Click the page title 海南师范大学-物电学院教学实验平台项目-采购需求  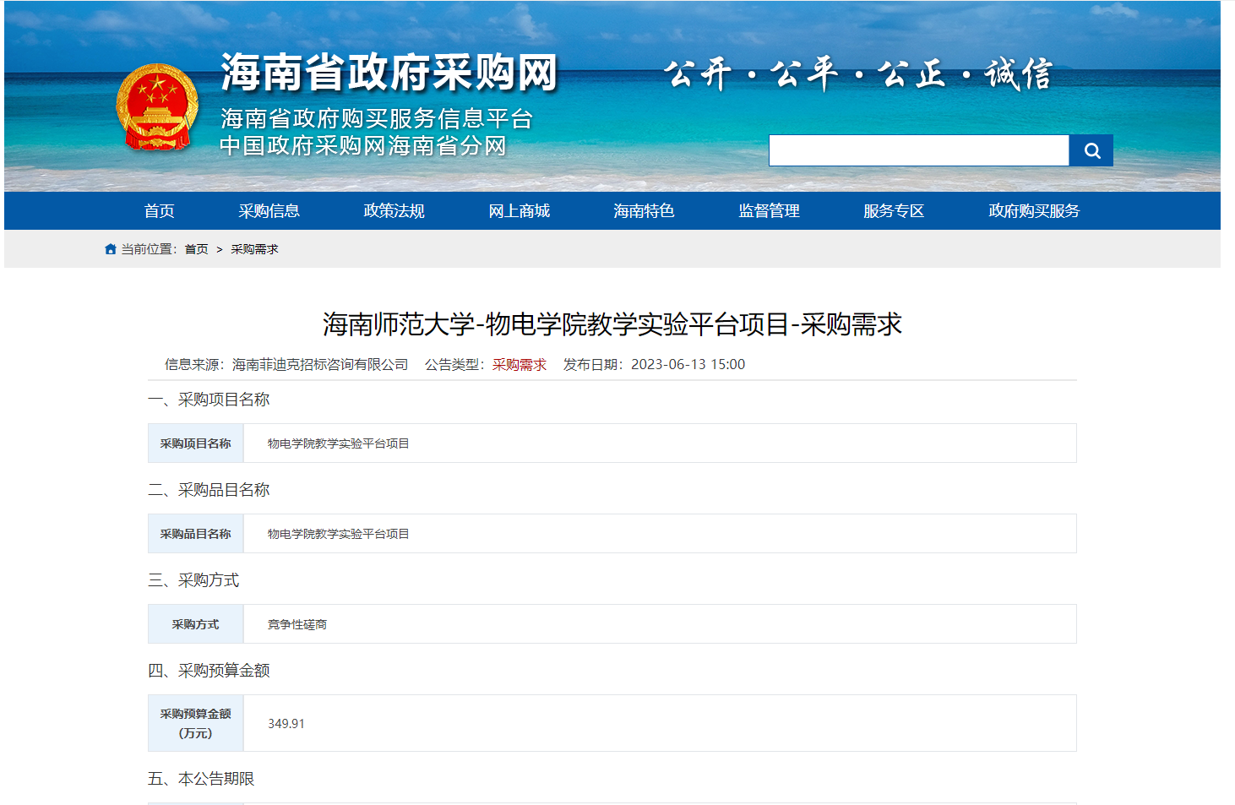point(612,324)
